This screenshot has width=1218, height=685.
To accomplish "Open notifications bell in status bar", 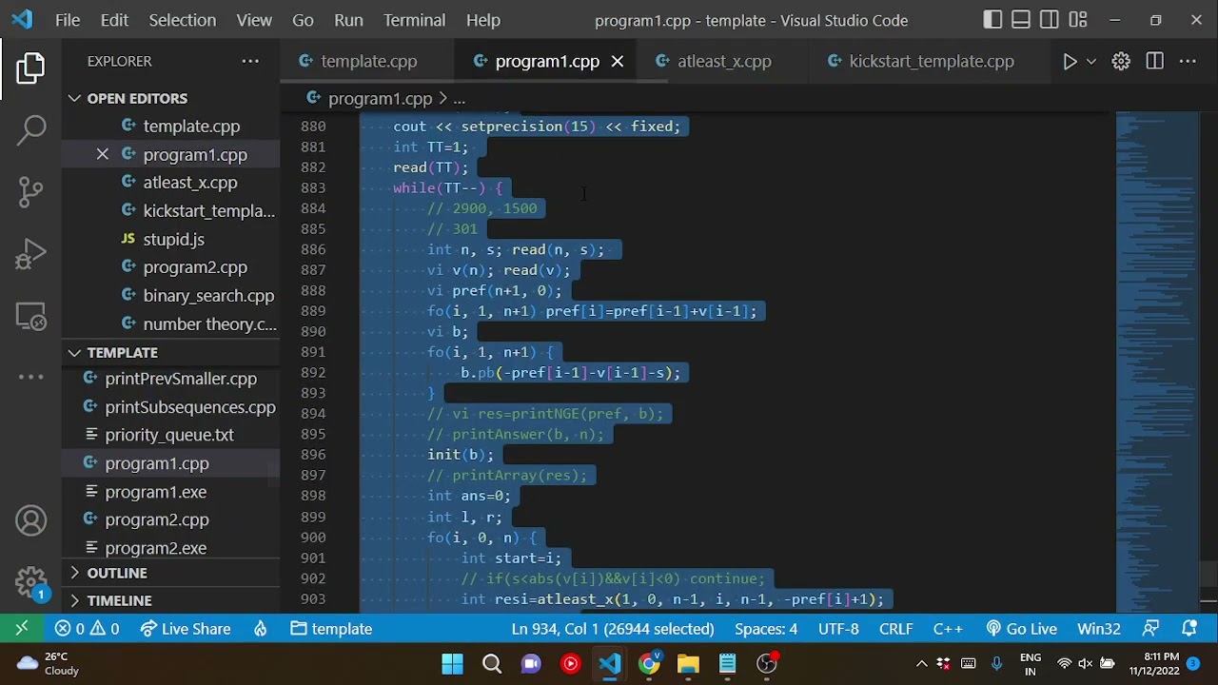I will 1189,629.
